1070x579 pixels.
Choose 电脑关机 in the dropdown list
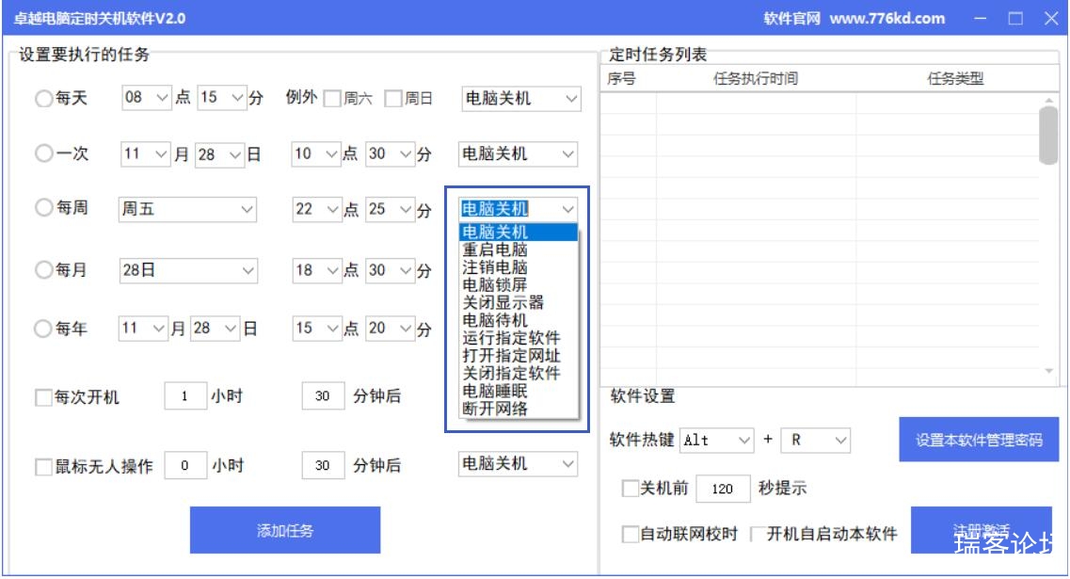(519, 233)
